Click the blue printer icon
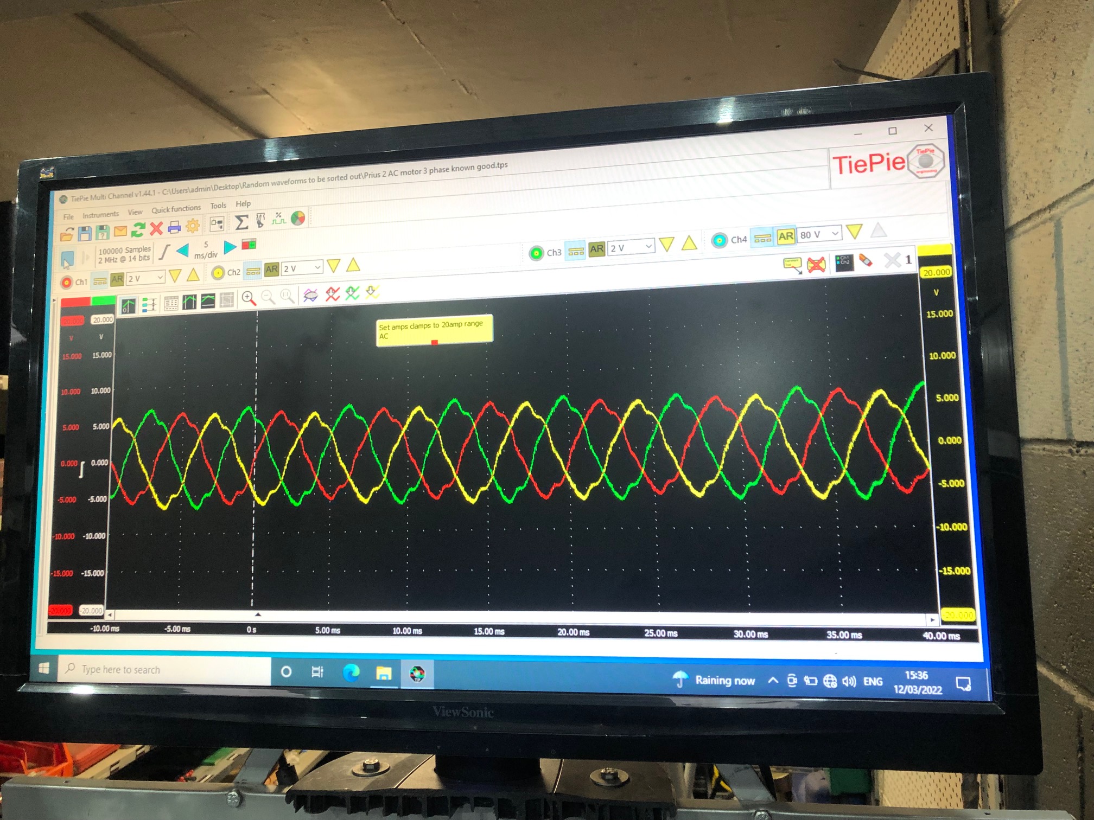This screenshot has width=1094, height=820. point(174,227)
